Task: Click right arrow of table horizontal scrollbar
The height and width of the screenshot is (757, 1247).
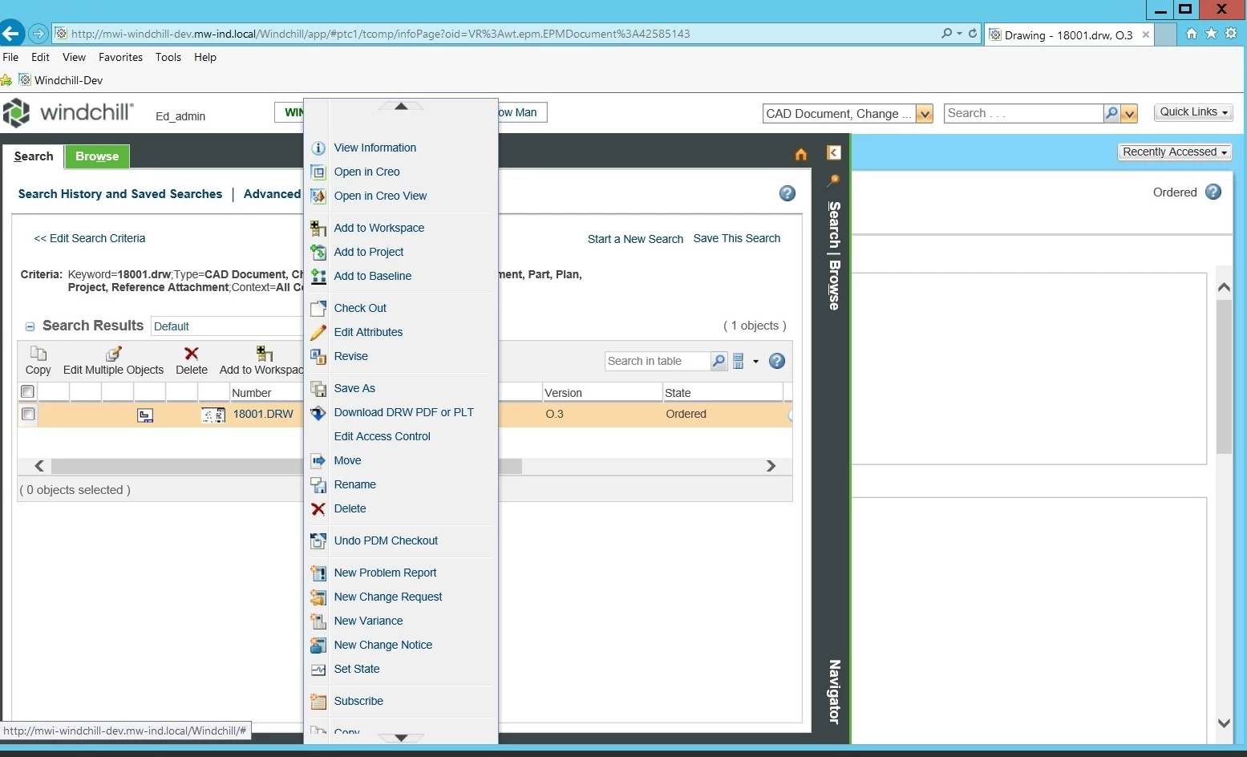Action: click(771, 466)
